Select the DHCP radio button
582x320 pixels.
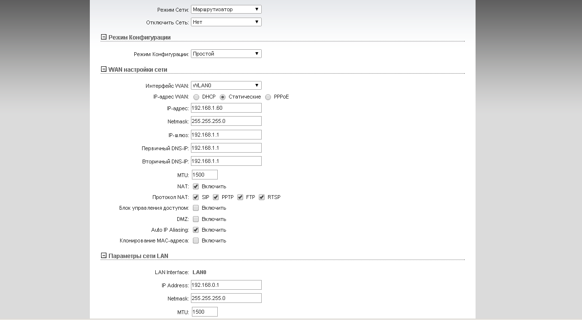tap(196, 97)
